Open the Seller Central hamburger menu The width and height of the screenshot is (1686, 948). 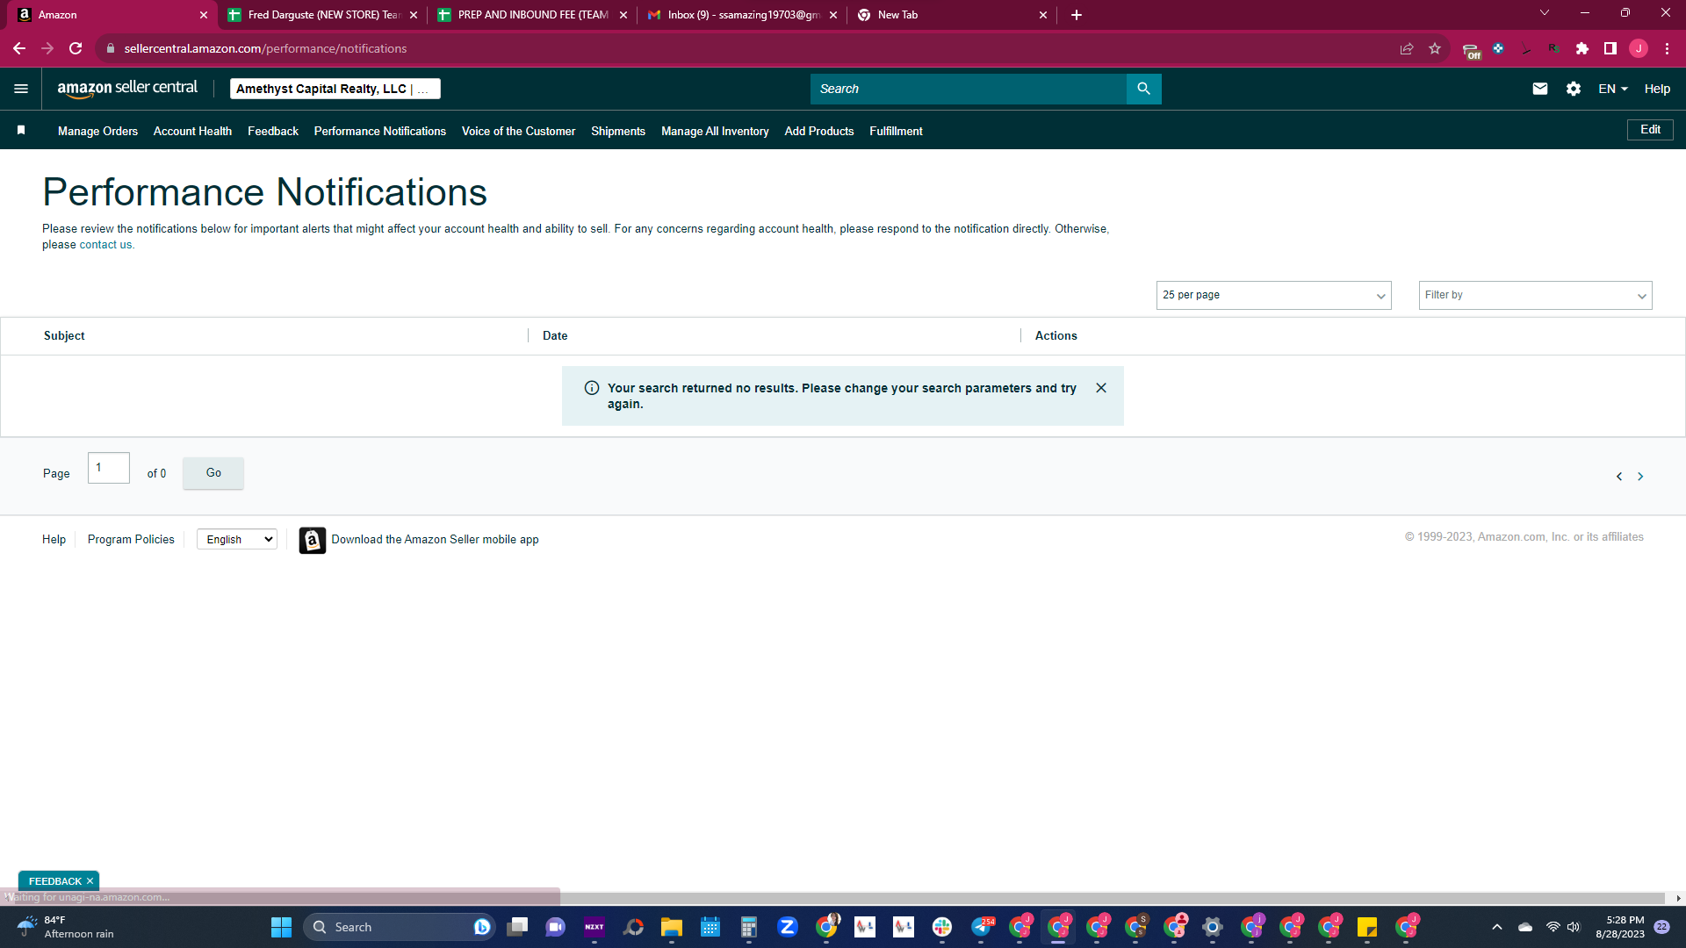(21, 89)
